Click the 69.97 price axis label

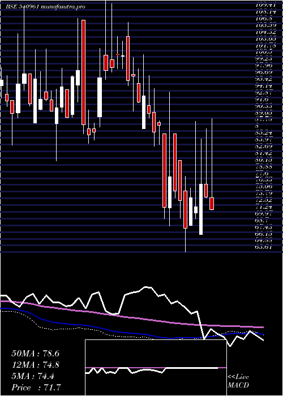[x=264, y=214]
